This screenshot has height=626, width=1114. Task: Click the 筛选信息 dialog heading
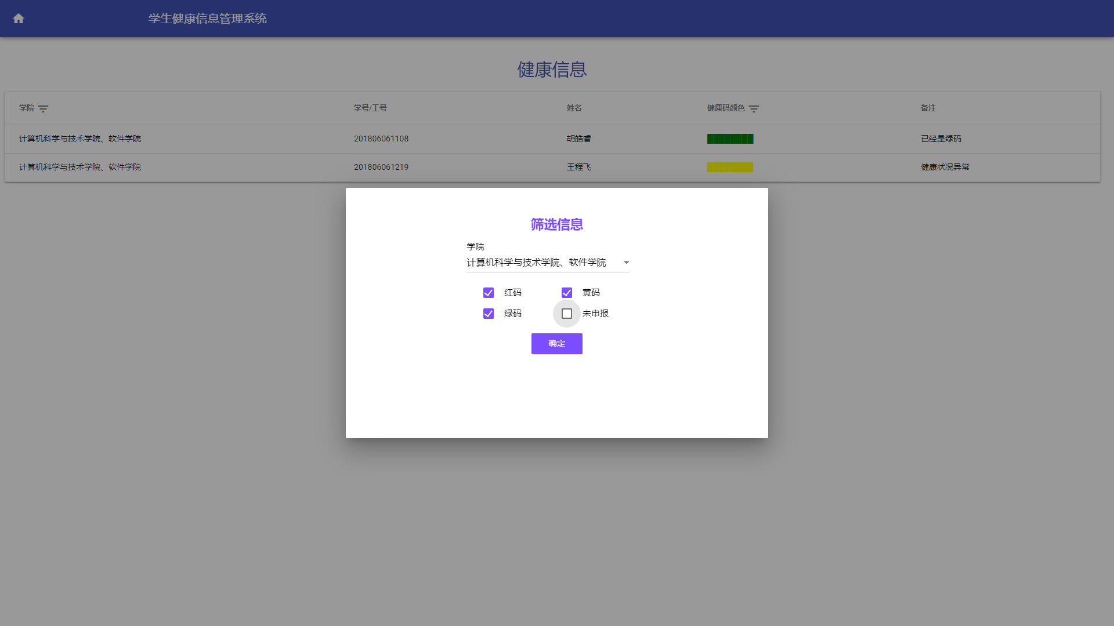(x=556, y=225)
